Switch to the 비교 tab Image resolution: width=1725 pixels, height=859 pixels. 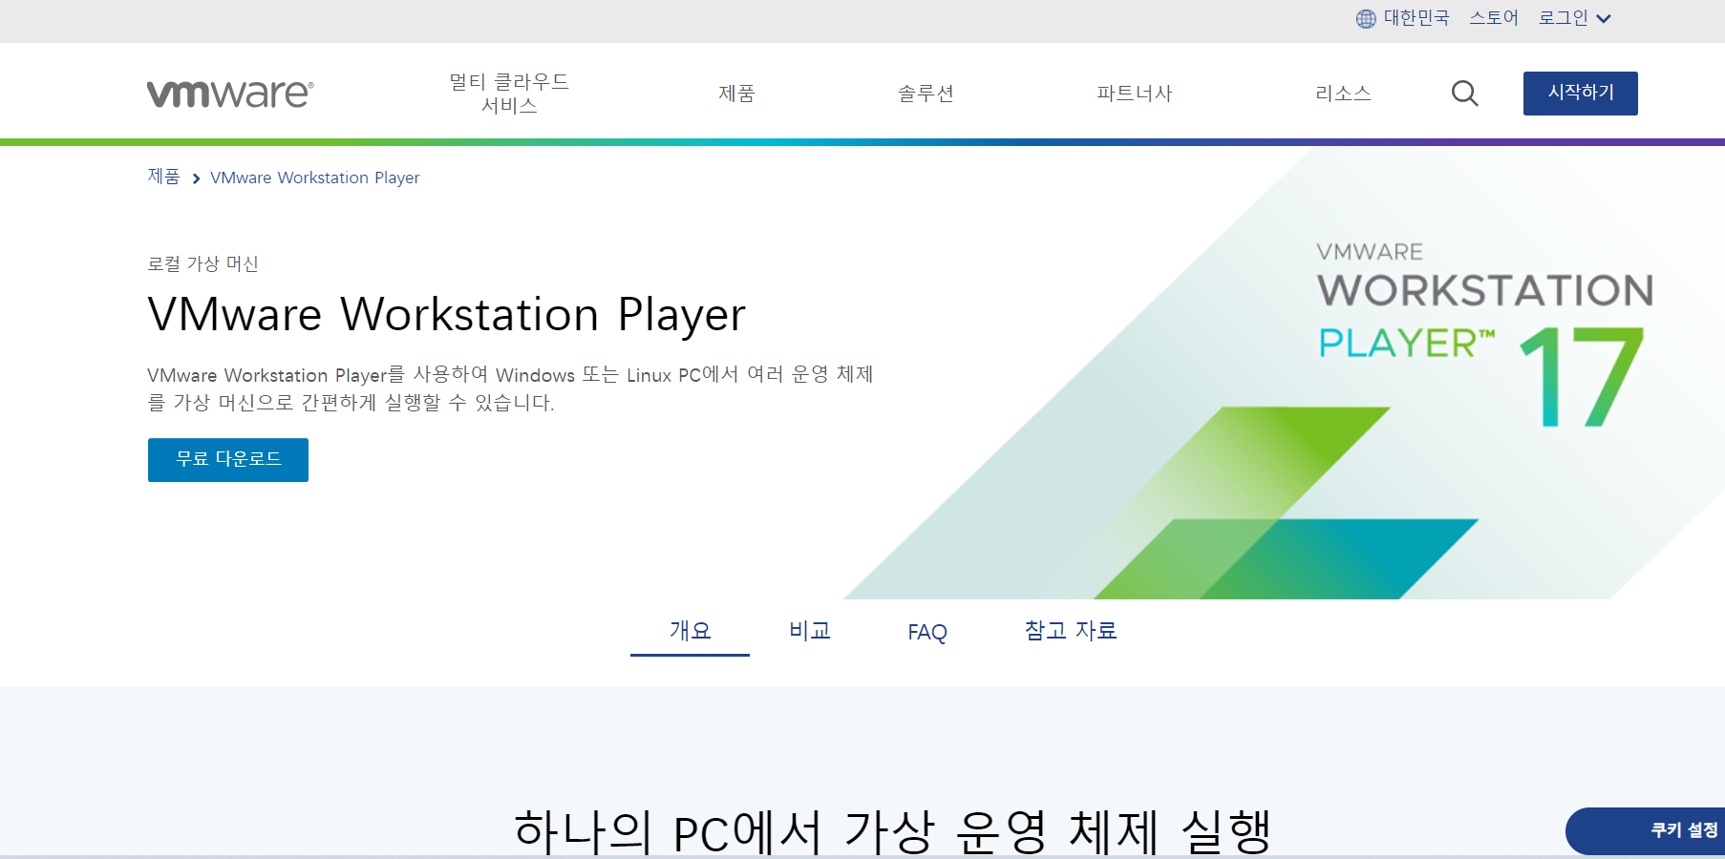point(810,631)
